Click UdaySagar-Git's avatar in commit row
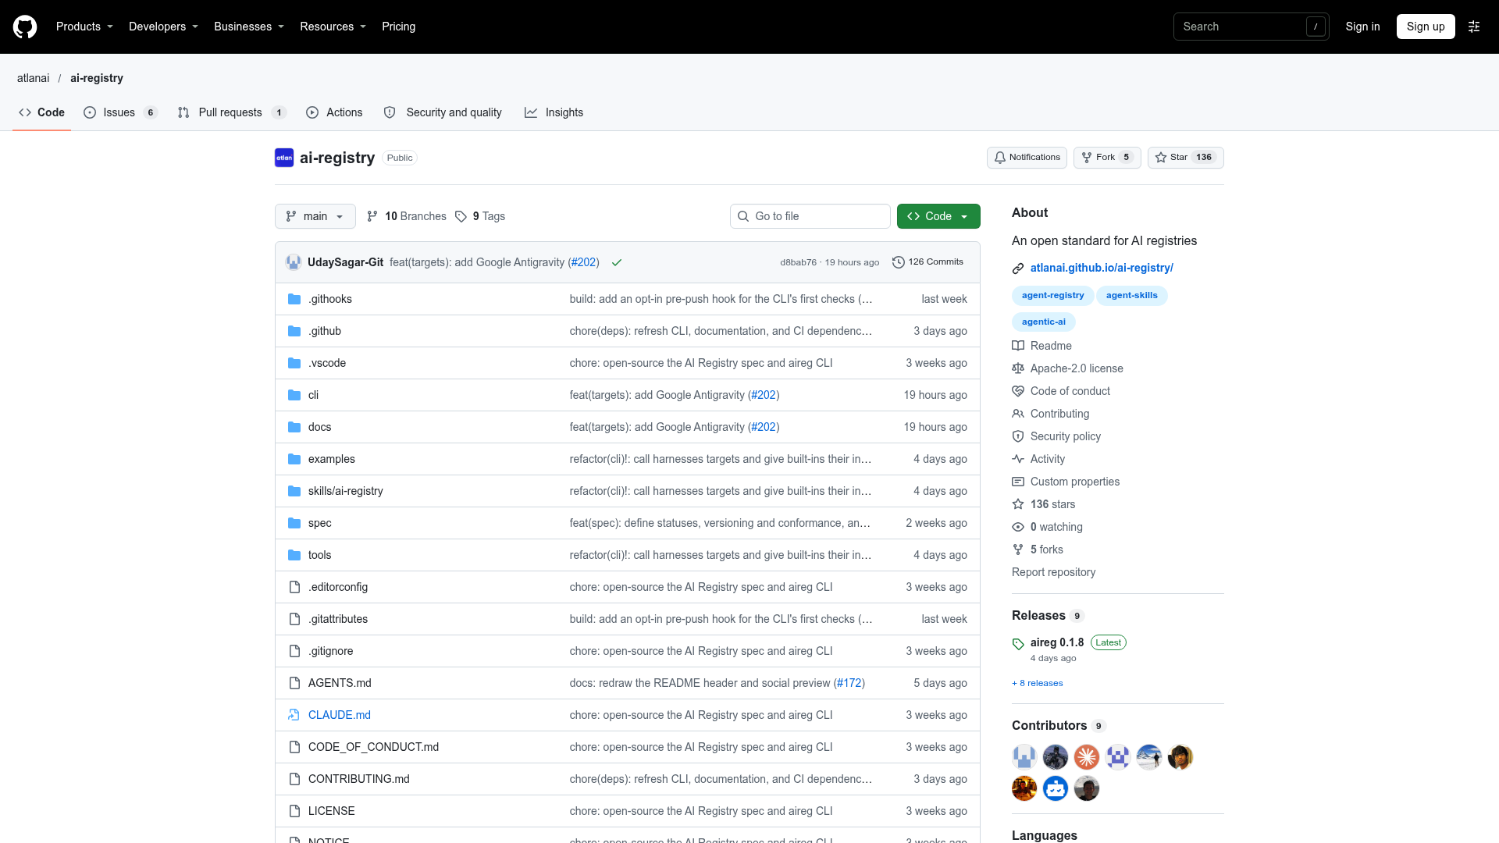The height and width of the screenshot is (843, 1499). [x=294, y=262]
